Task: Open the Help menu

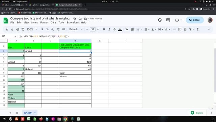Action: click(84, 22)
